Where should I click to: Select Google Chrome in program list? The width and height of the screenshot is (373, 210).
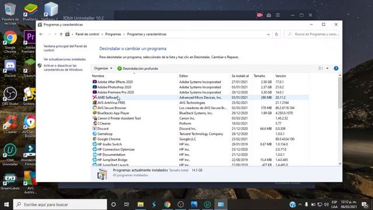coord(200,139)
